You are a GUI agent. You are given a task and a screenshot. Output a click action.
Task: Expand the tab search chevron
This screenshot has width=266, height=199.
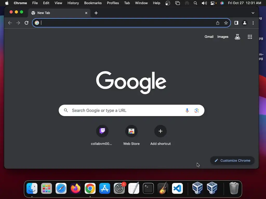(x=253, y=13)
